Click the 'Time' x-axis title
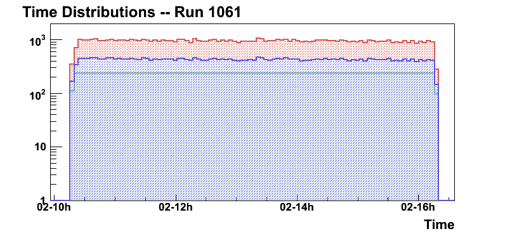Image resolution: width=505 pixels, height=236 pixels. [439, 224]
